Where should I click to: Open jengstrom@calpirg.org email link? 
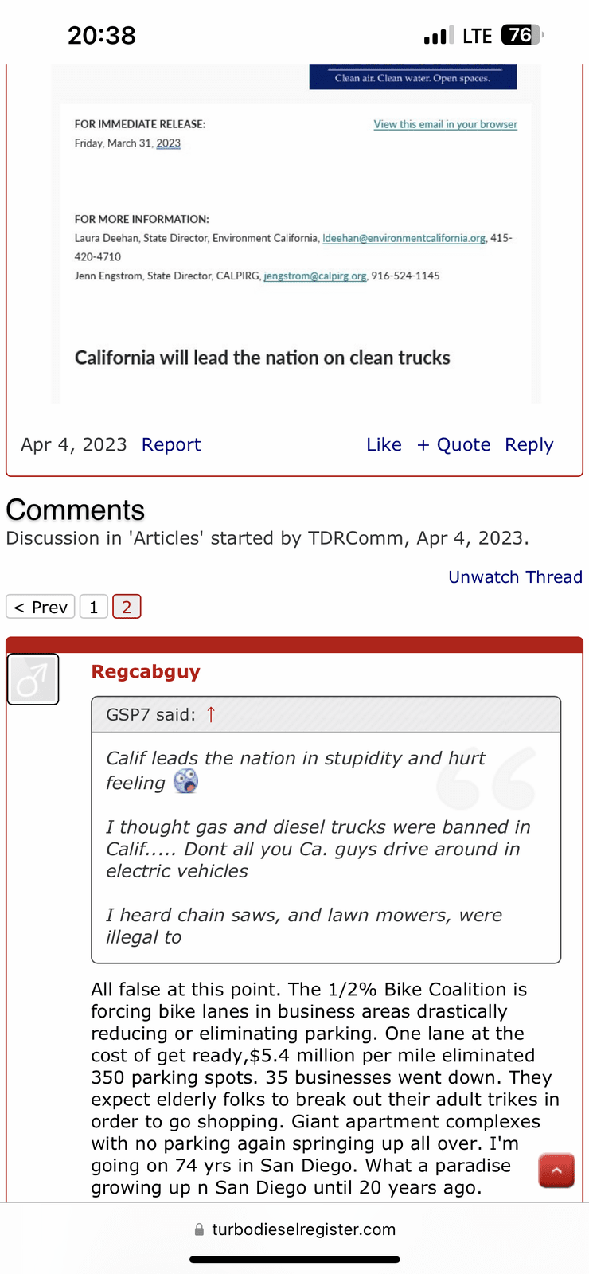[315, 276]
